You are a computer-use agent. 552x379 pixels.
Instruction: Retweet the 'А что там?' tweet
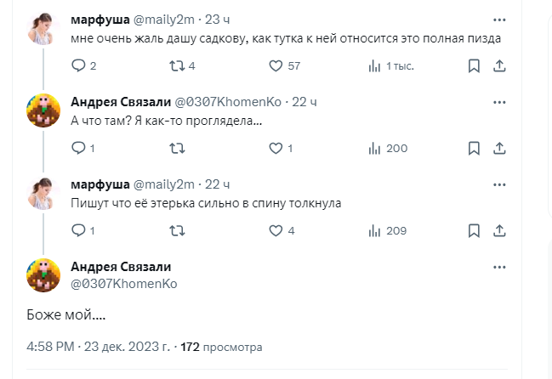click(x=175, y=148)
